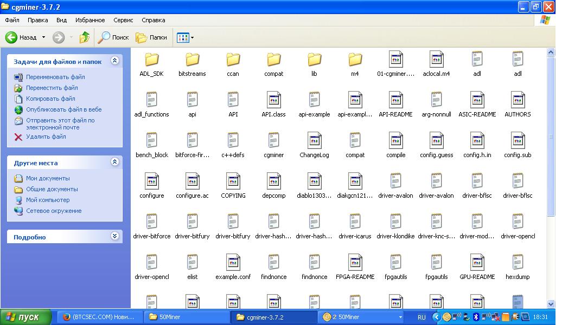Switch to the 50Miner folder taskbar button
This screenshot has width=562, height=325.
[x=187, y=317]
